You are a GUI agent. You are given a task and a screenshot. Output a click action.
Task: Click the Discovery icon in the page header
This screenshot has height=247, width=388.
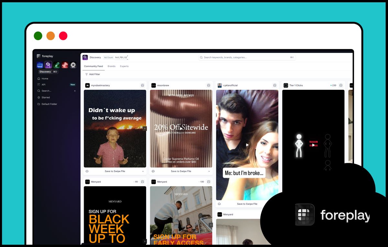[85, 57]
